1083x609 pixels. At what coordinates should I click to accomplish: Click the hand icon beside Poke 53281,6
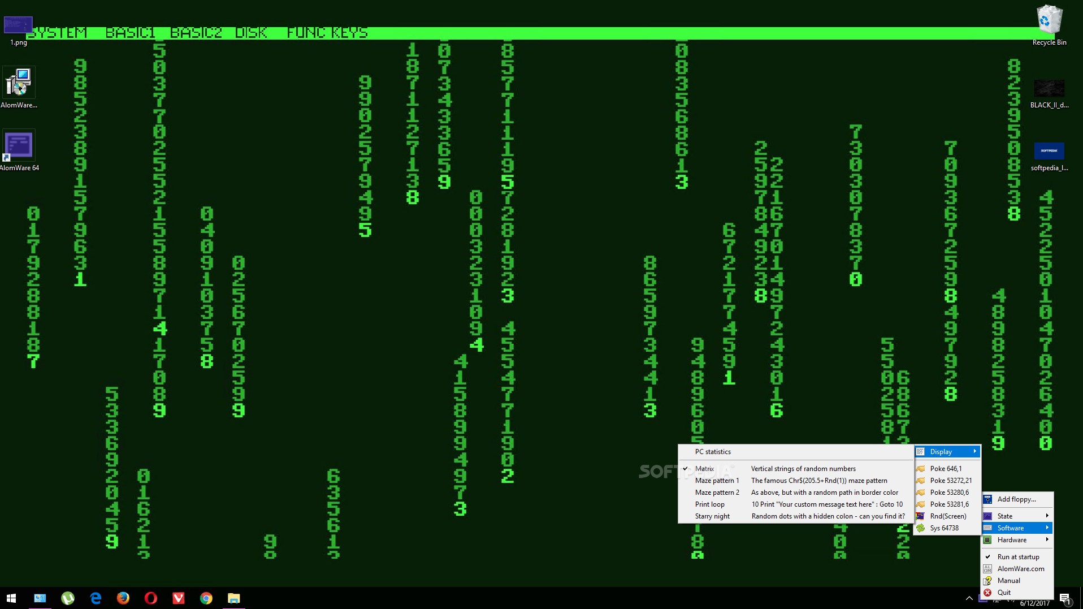[x=921, y=504]
